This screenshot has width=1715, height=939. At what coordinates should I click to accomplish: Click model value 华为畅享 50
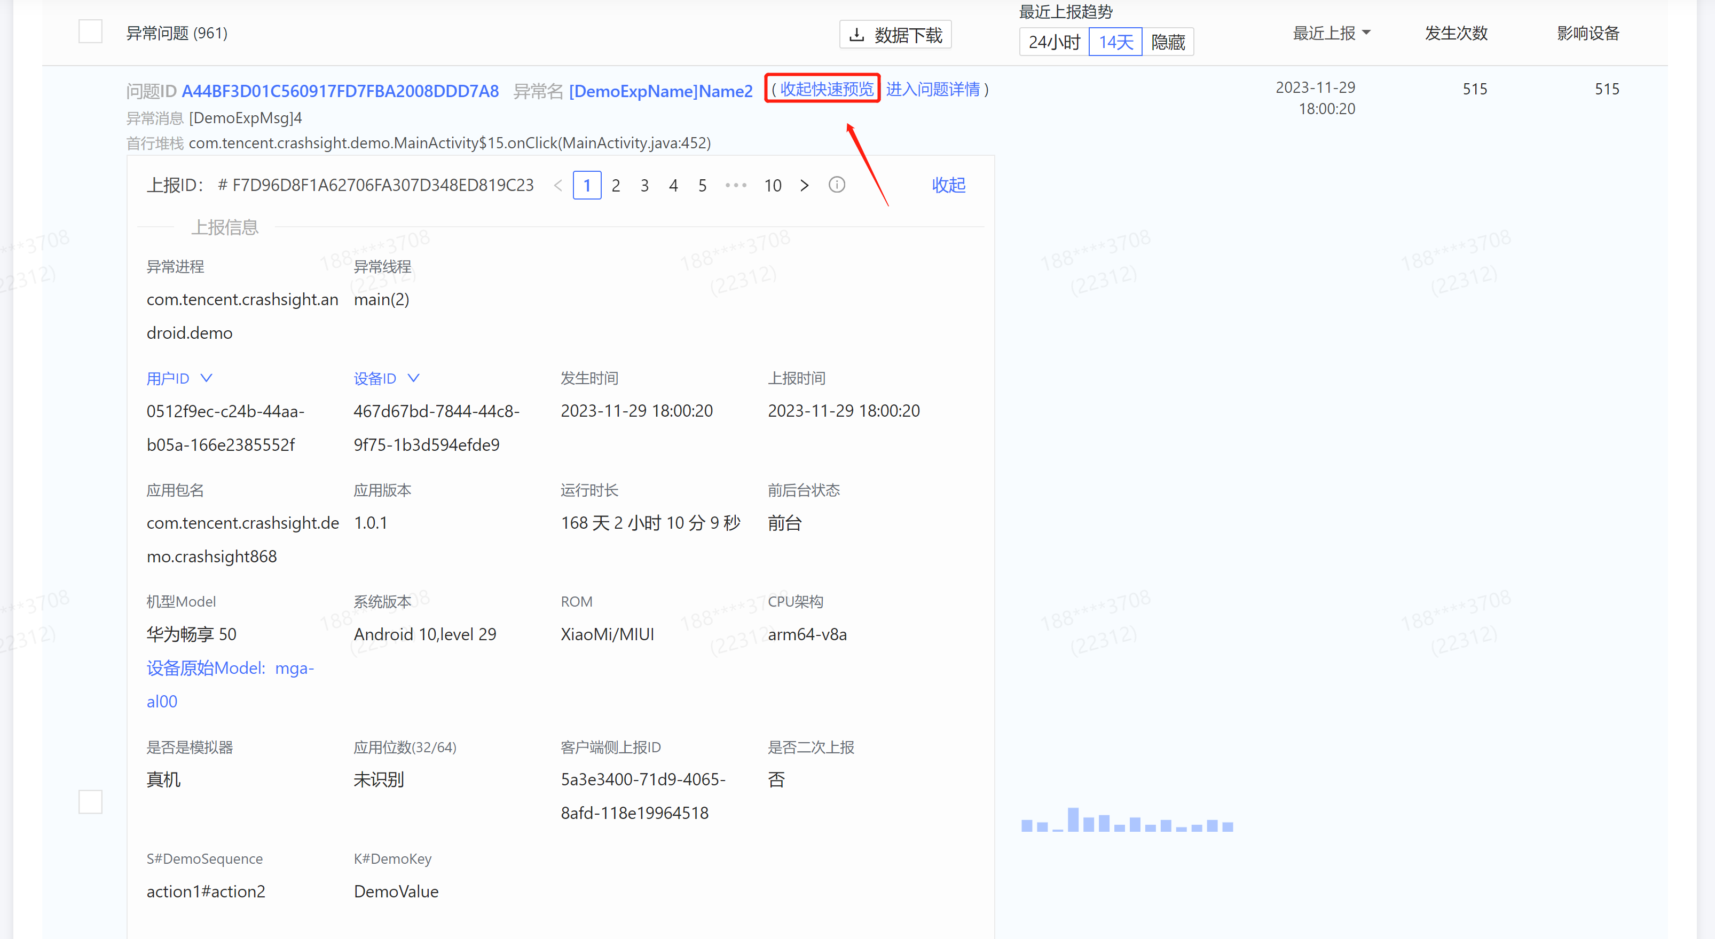click(x=192, y=634)
